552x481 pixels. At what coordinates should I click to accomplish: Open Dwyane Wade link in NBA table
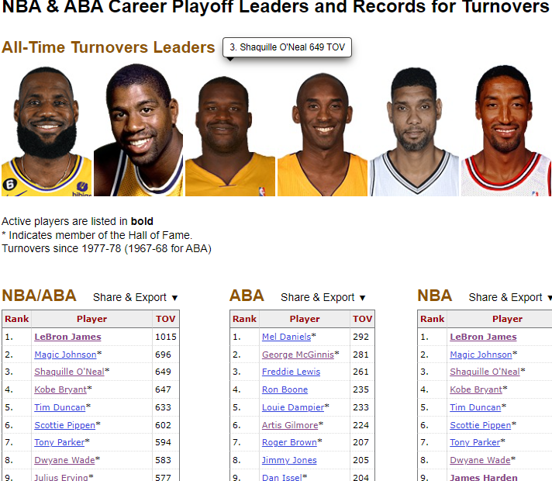pos(480,460)
